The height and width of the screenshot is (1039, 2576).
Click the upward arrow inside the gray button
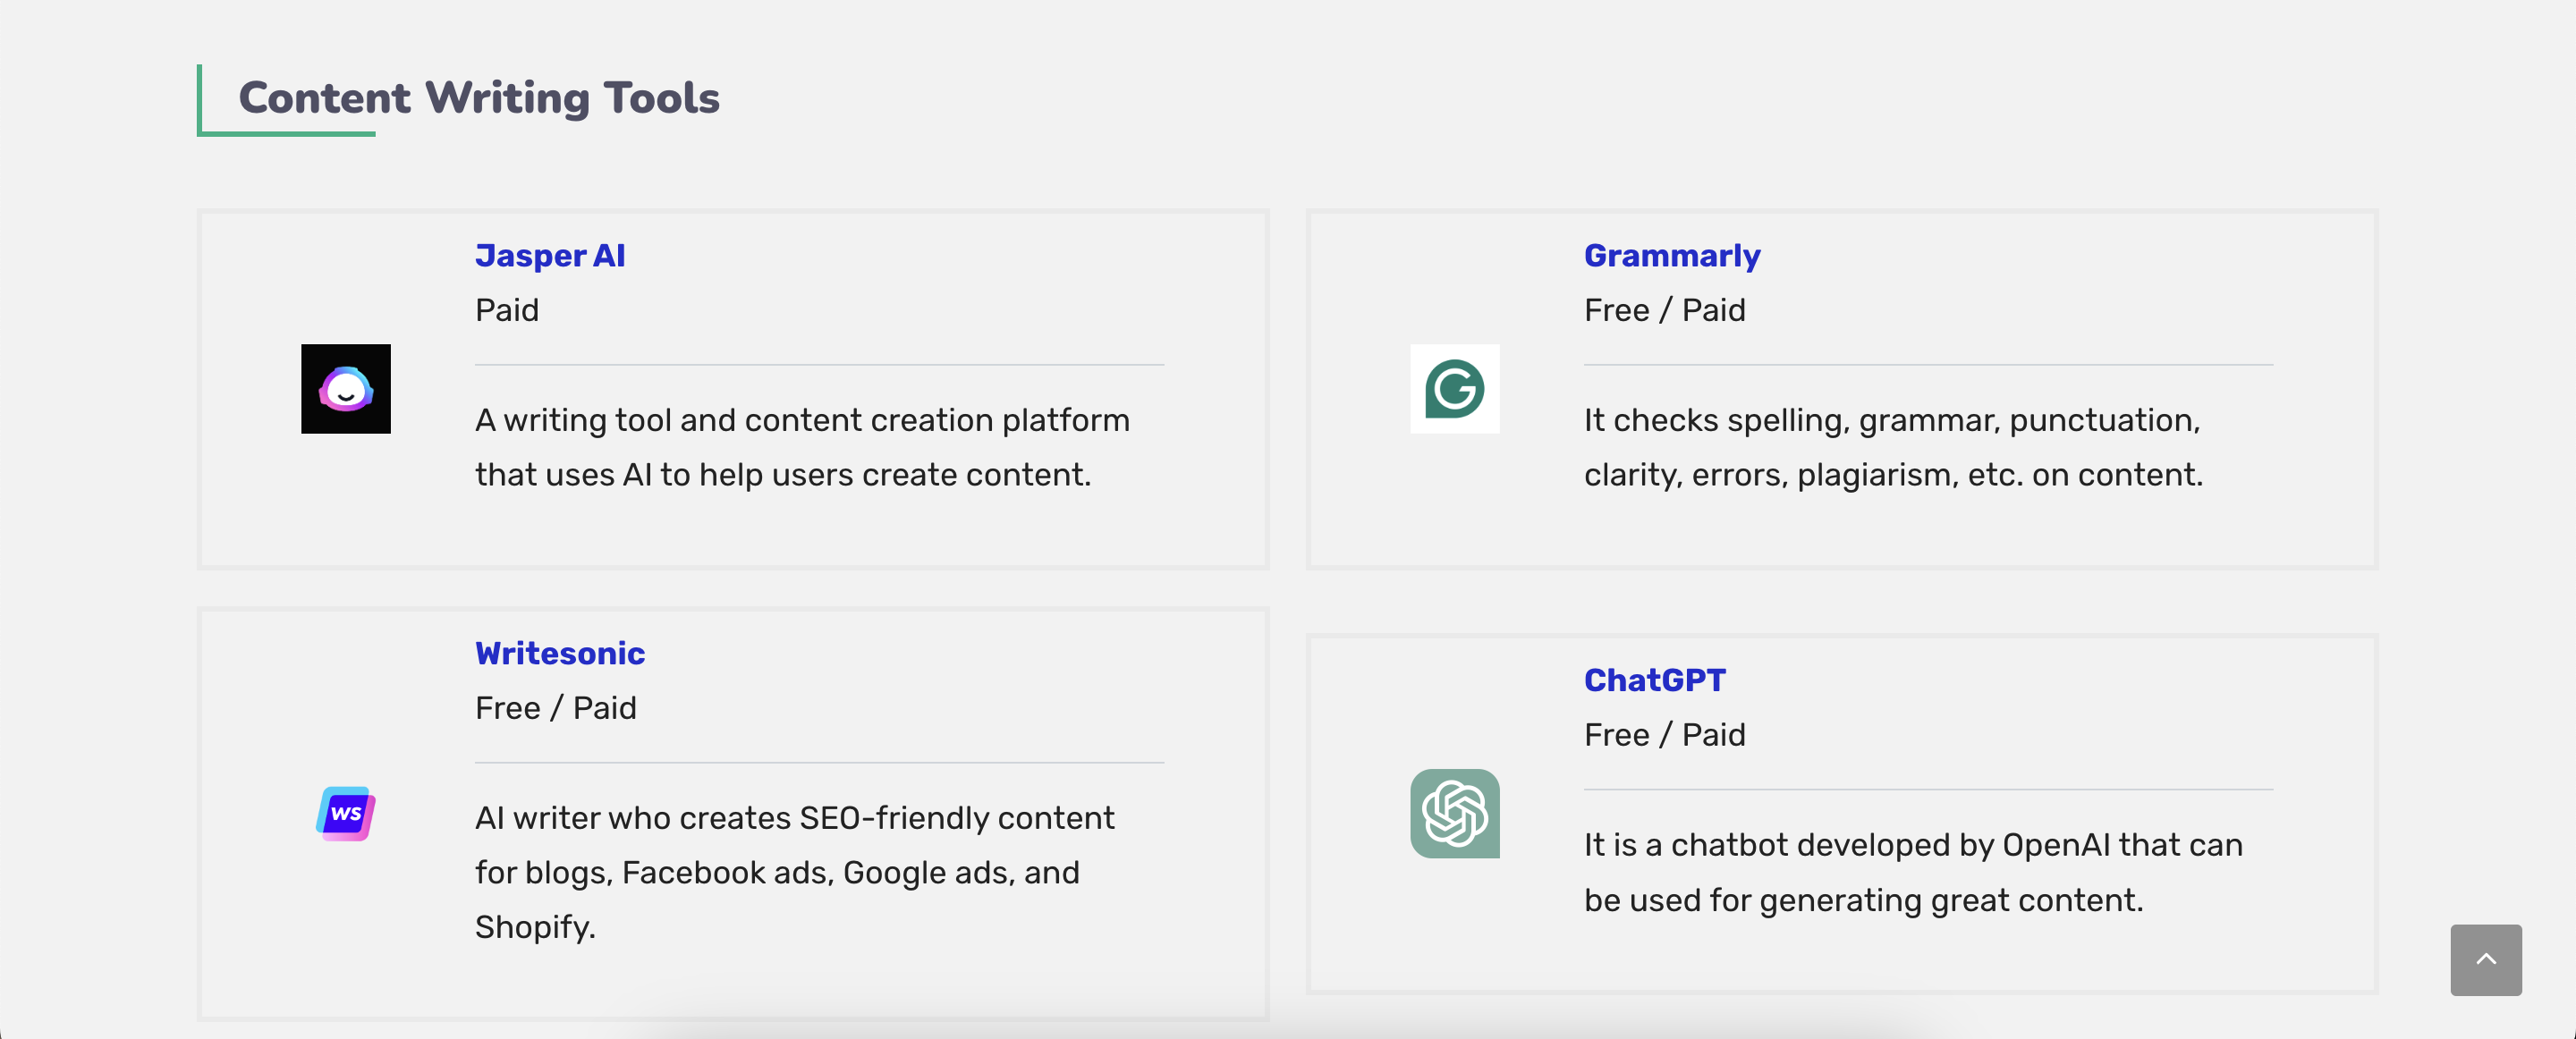point(2485,960)
